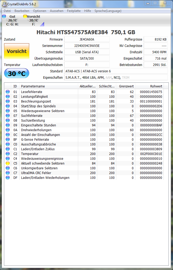Click raw value 000000000248
The image size is (173, 270).
pos(151,163)
